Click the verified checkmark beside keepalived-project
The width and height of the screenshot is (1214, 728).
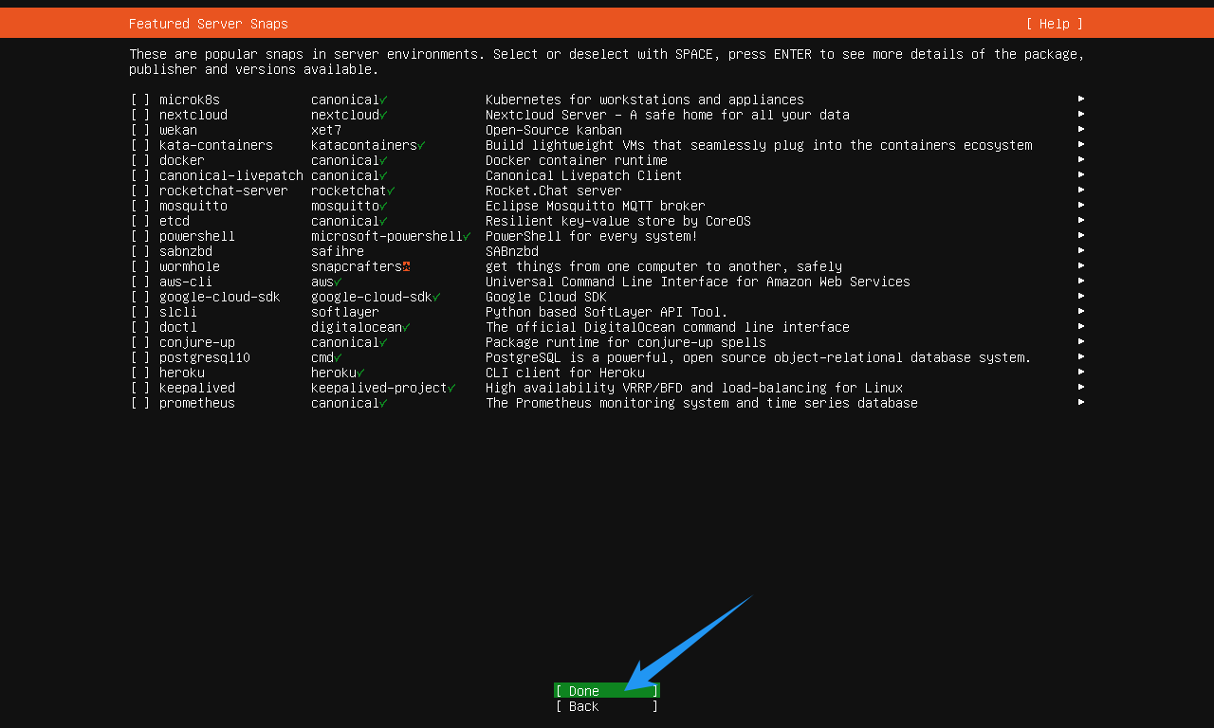451,388
